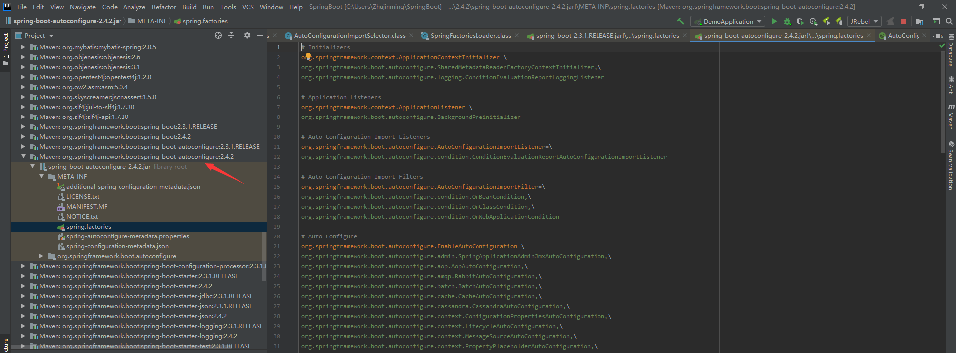
Task: Expand Maven: org.objenesis:objenesis:2.6 node
Action: point(23,57)
